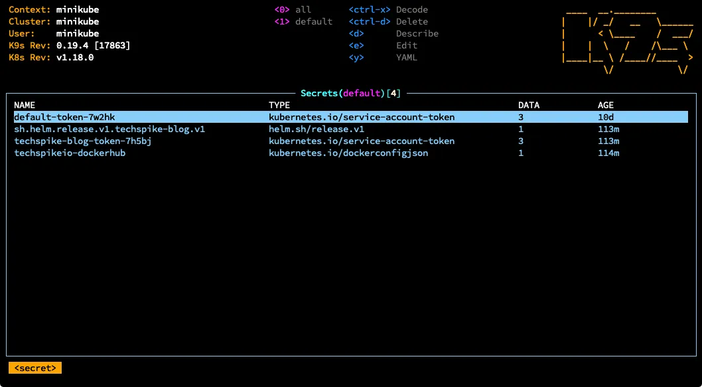Click the Cluster: minikube header line
702x387 pixels.
(54, 21)
